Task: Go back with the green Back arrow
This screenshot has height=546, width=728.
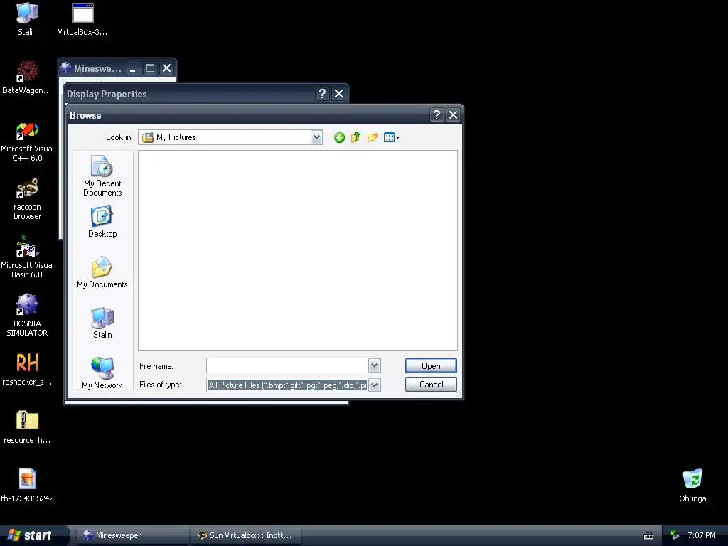Action: [339, 137]
